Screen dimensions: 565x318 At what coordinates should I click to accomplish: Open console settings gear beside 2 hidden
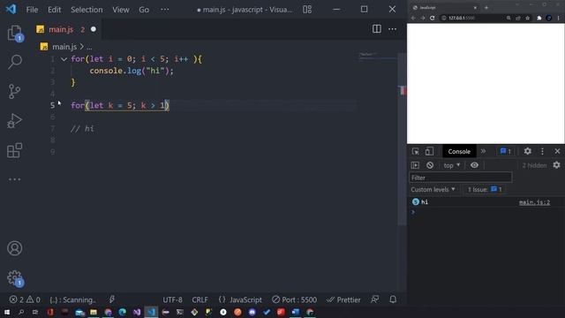coord(557,165)
